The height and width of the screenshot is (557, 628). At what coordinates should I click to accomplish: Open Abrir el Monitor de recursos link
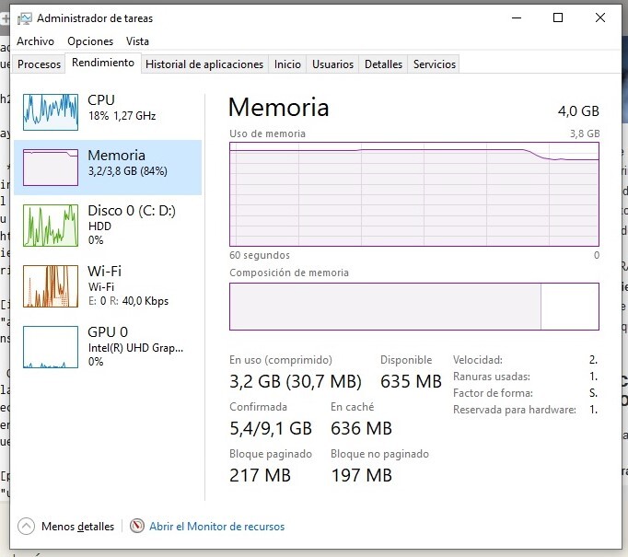216,527
